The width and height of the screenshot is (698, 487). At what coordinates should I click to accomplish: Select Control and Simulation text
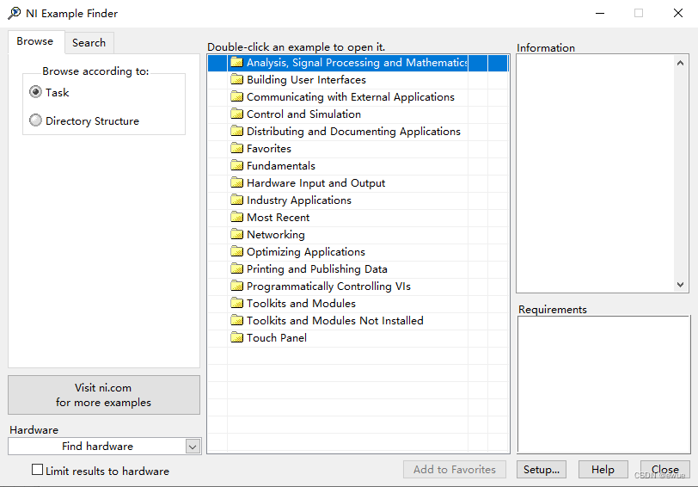tap(303, 114)
